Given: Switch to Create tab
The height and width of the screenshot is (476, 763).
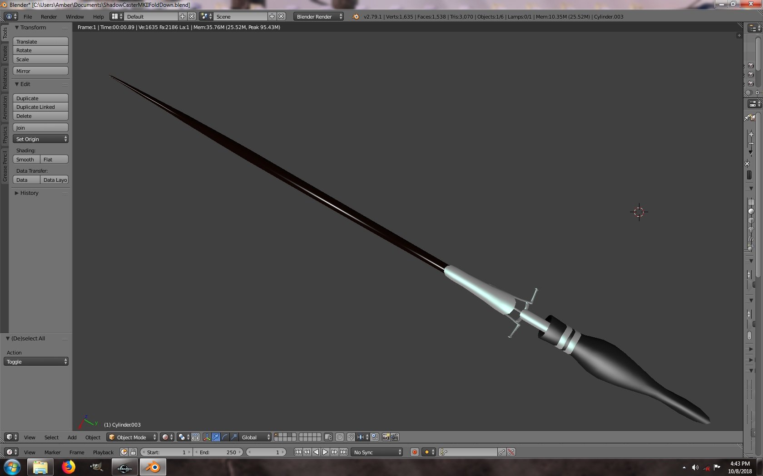Looking at the screenshot, I should (x=5, y=53).
